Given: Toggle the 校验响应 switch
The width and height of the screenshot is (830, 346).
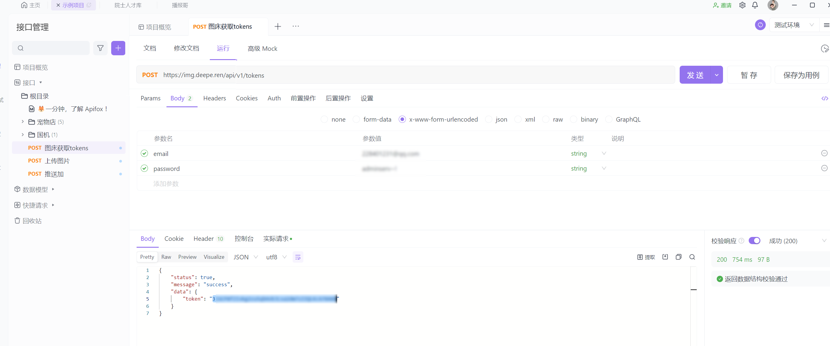Looking at the screenshot, I should click(x=754, y=241).
